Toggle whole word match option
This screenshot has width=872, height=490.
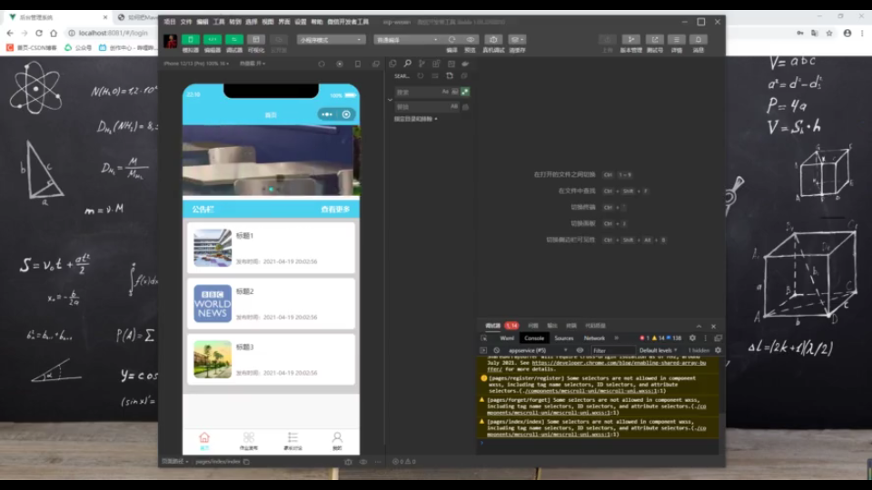click(x=455, y=92)
